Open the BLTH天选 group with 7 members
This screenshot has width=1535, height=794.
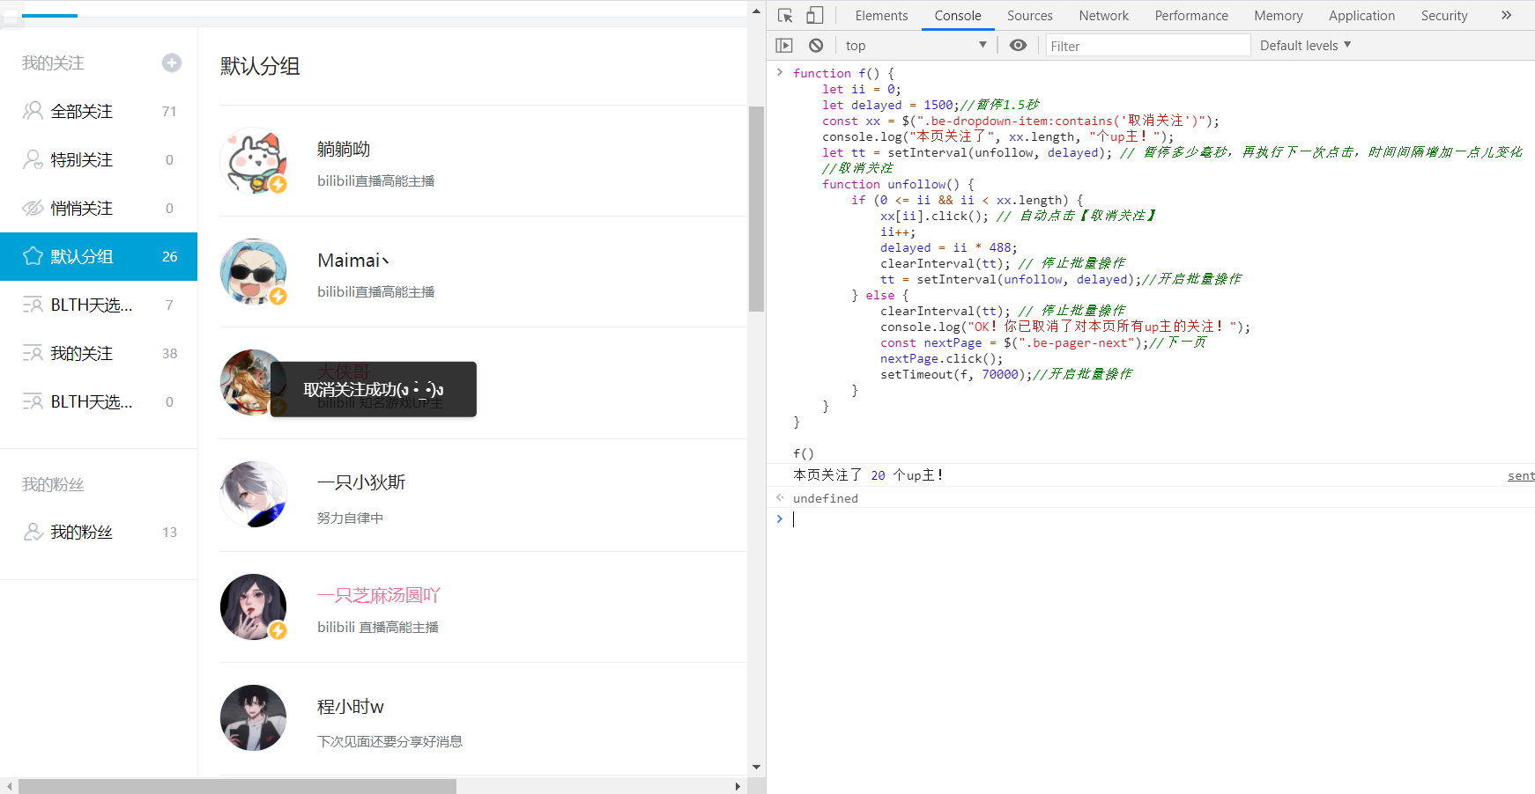tap(99, 305)
